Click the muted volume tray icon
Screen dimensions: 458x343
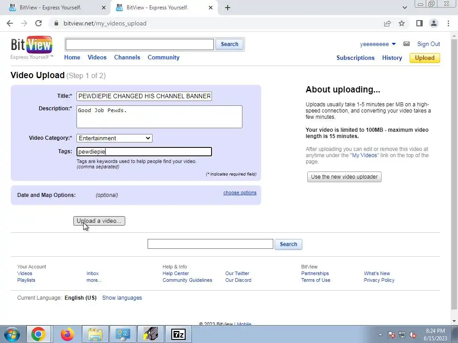tap(413, 335)
